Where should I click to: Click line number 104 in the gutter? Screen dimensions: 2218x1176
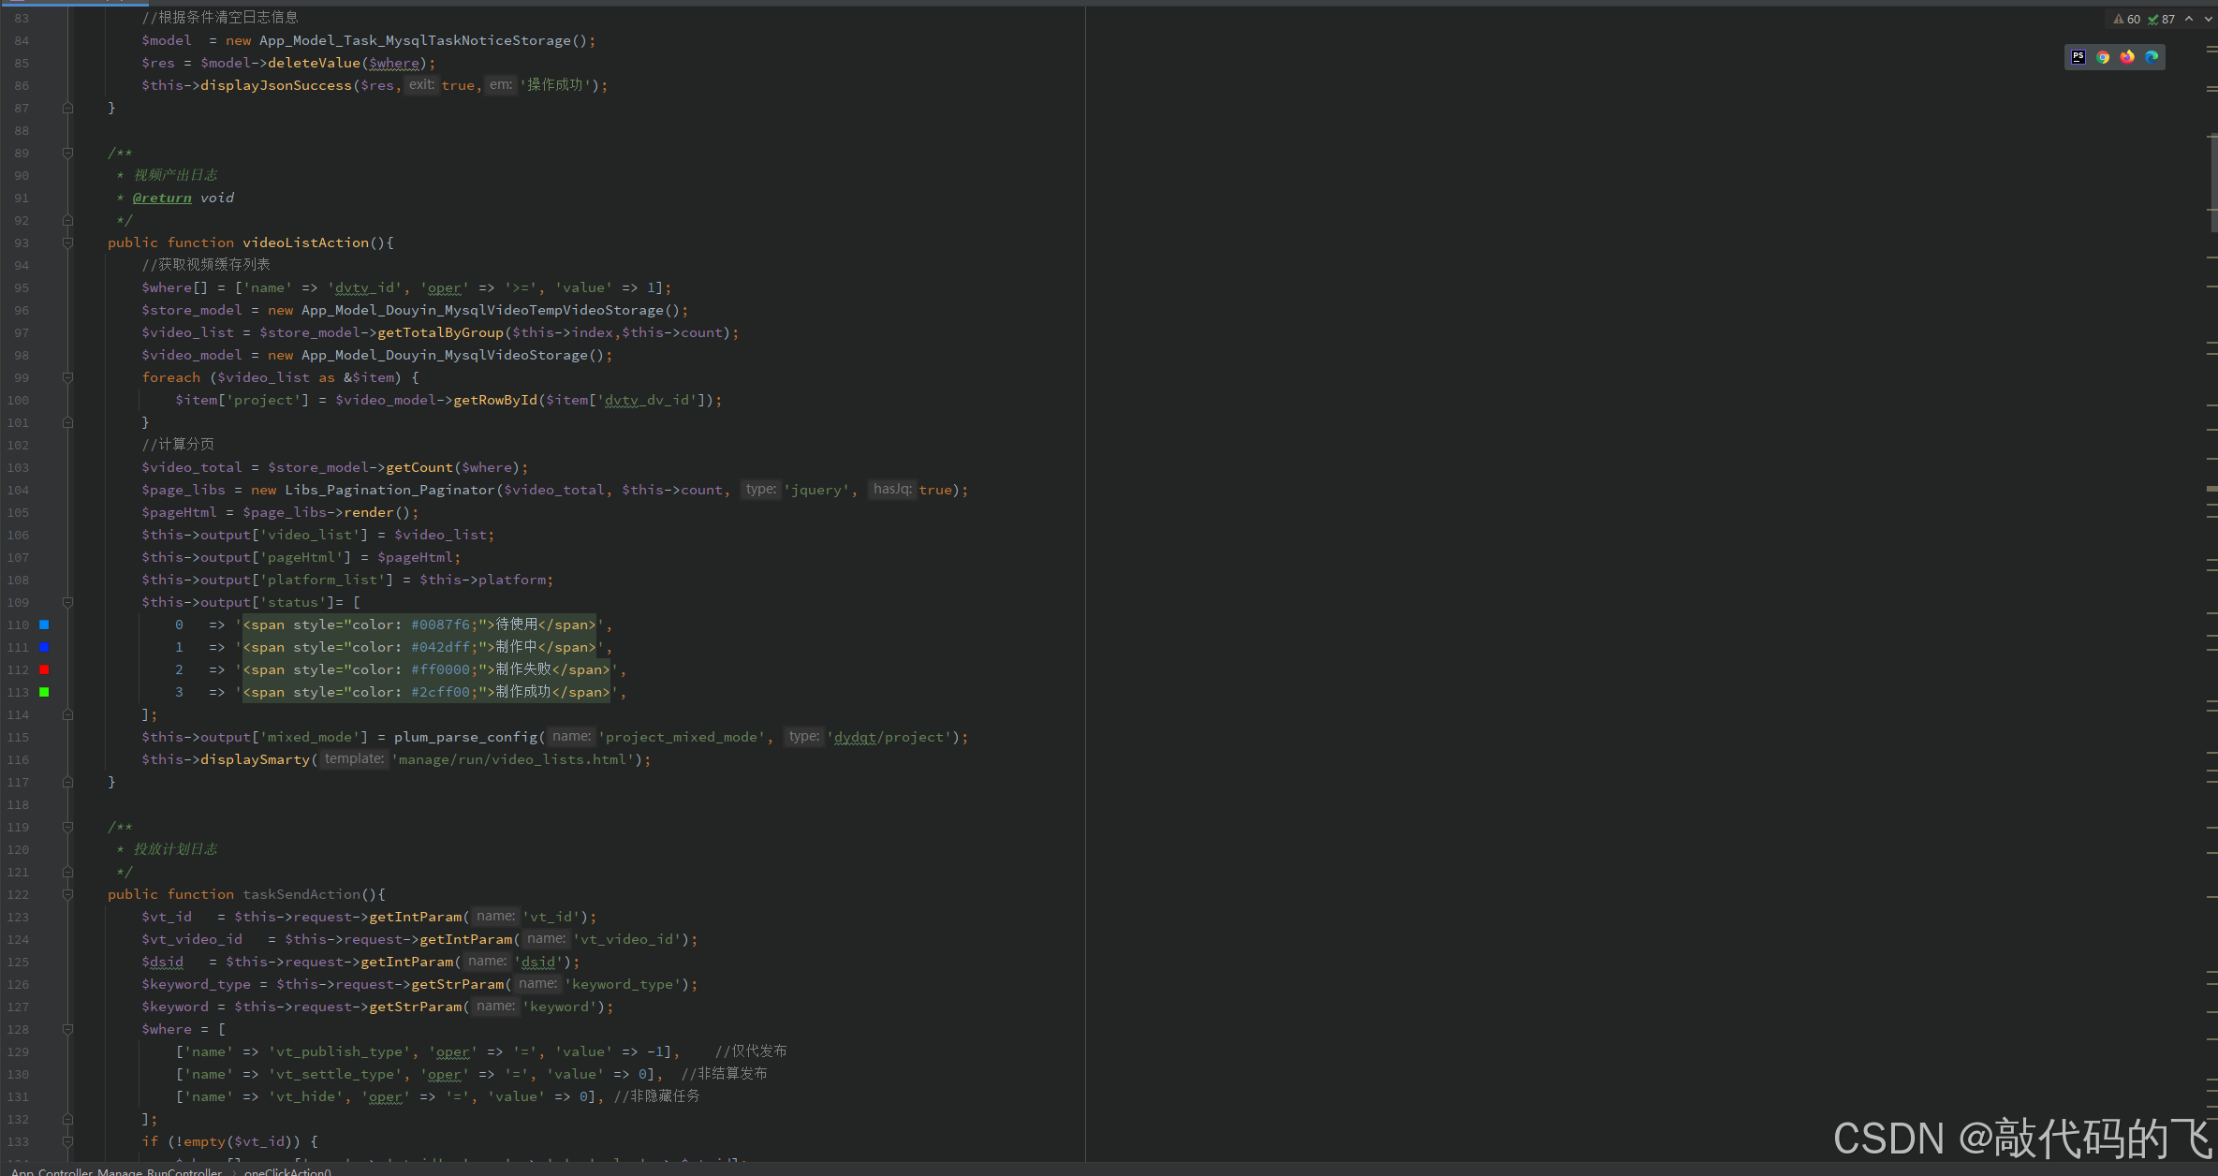[19, 490]
